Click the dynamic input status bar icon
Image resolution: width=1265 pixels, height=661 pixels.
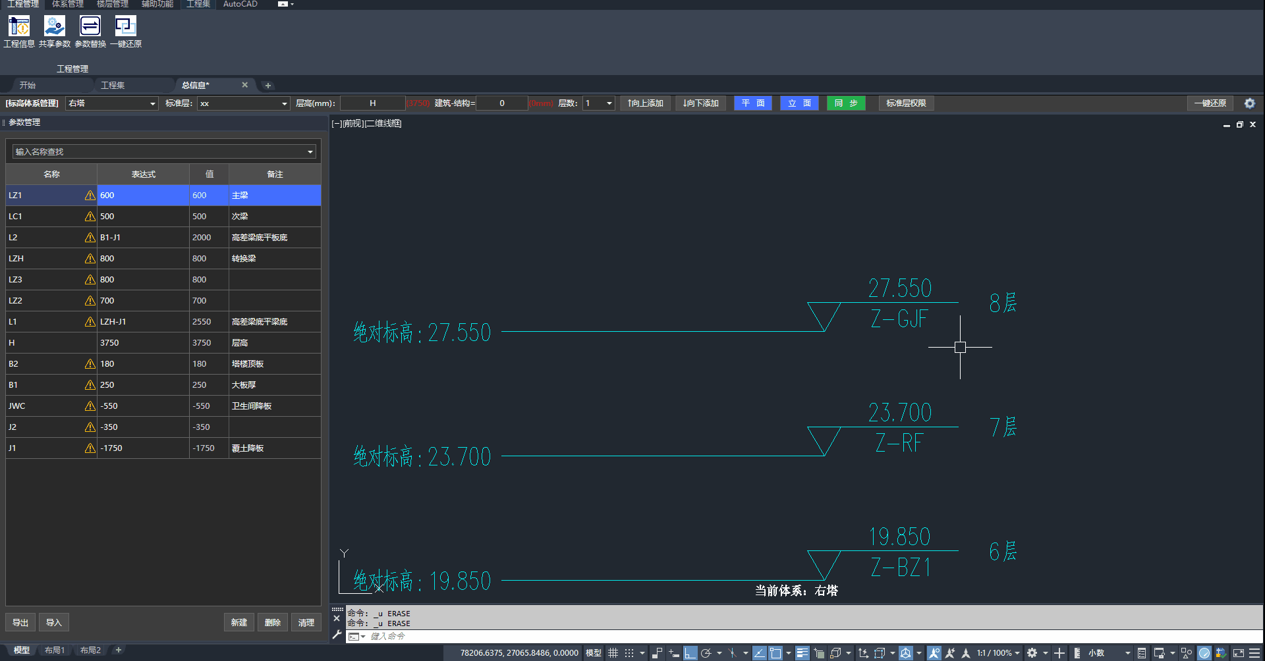[x=673, y=653]
